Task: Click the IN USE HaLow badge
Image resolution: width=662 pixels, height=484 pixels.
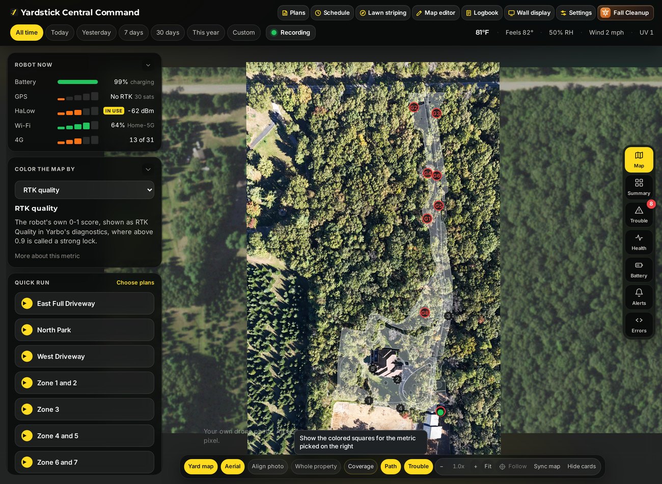Action: [x=114, y=111]
